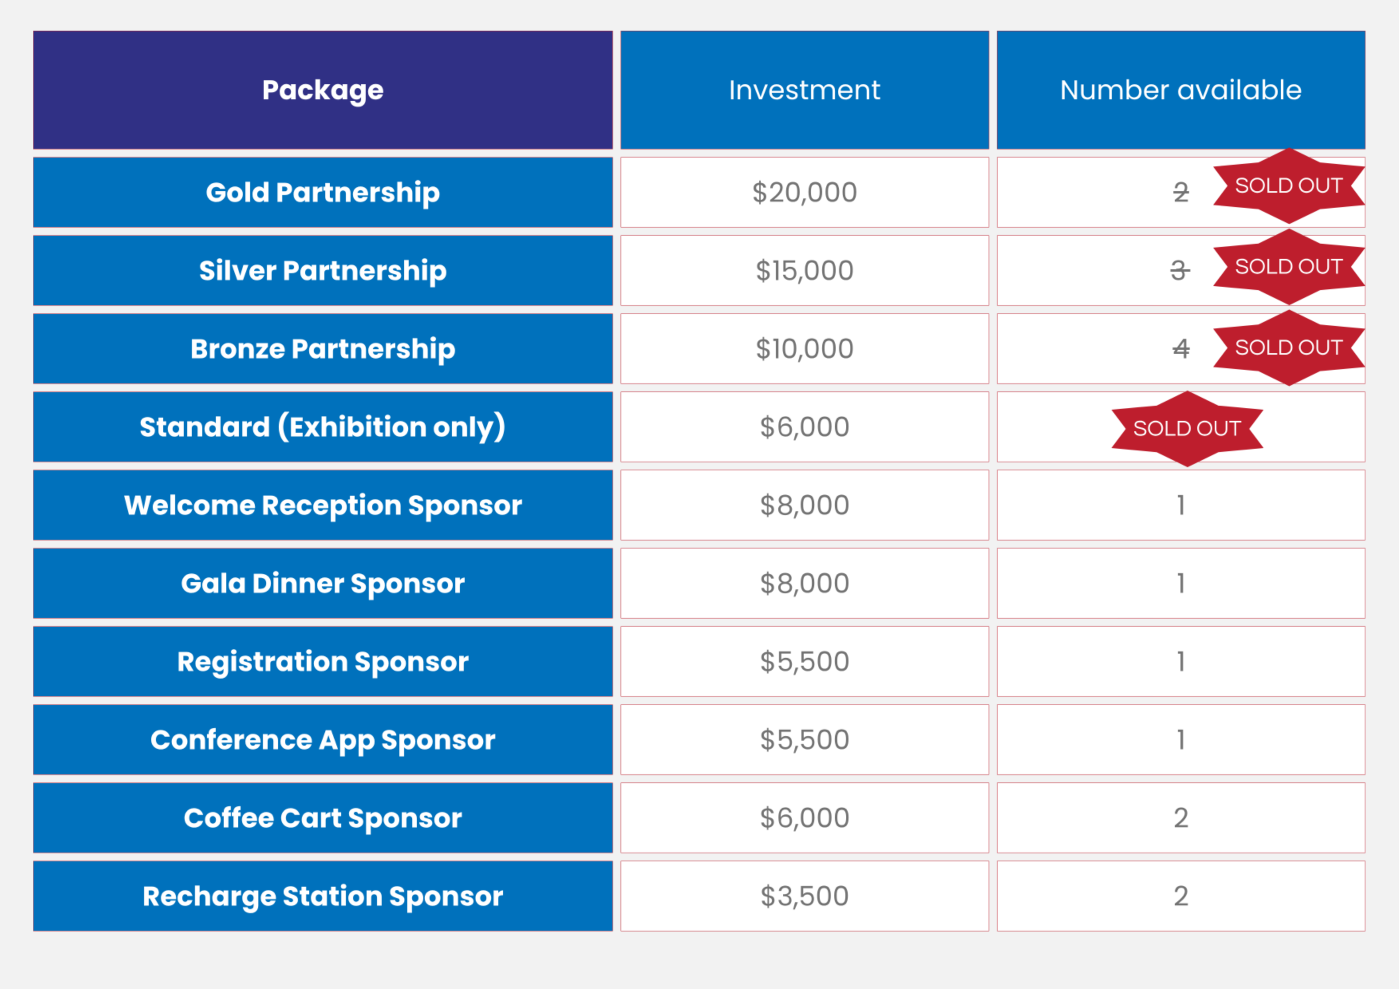Click the Conference App Sponsor package
Image resolution: width=1399 pixels, height=989 pixels.
point(322,740)
